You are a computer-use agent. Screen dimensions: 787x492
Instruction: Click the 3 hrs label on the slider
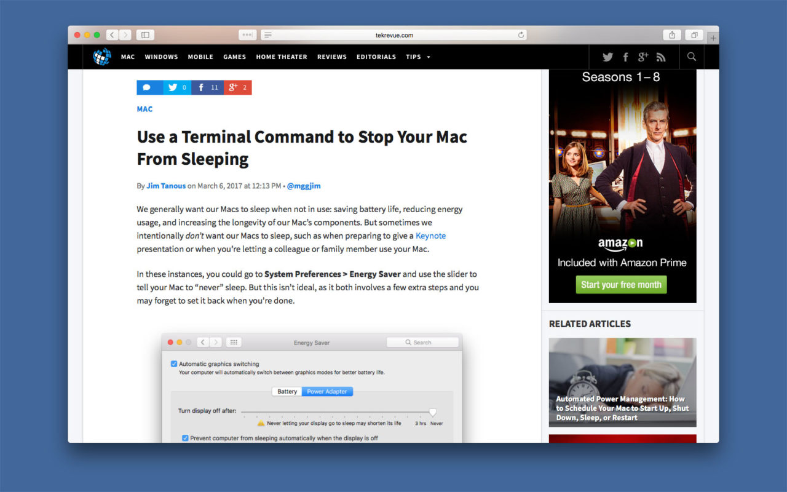[x=421, y=424]
